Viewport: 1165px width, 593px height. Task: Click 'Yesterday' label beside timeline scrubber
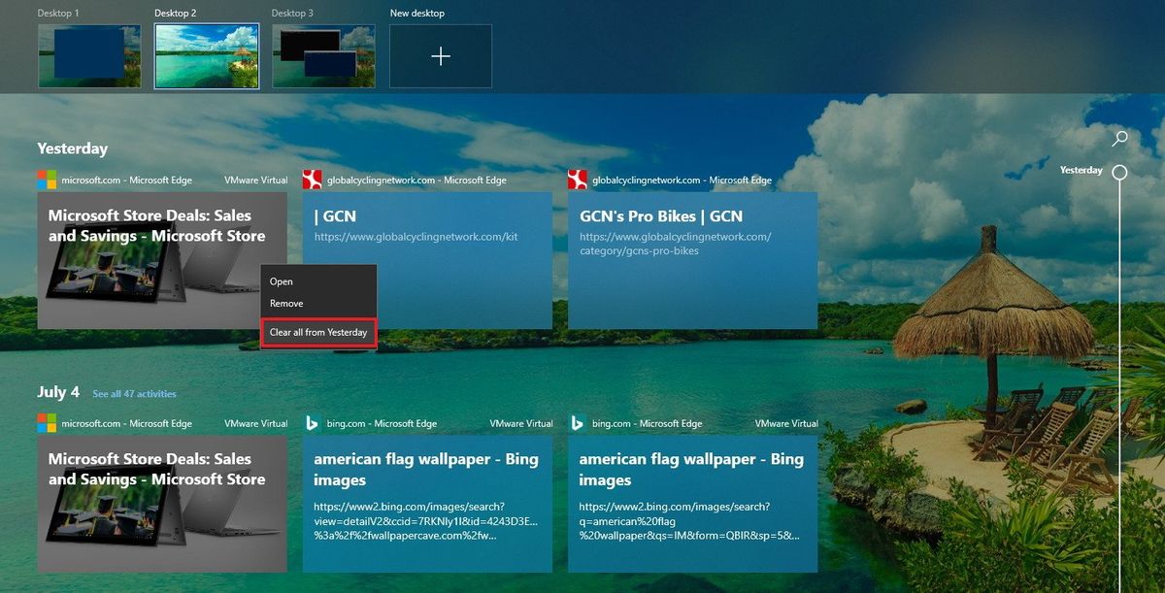tap(1082, 170)
